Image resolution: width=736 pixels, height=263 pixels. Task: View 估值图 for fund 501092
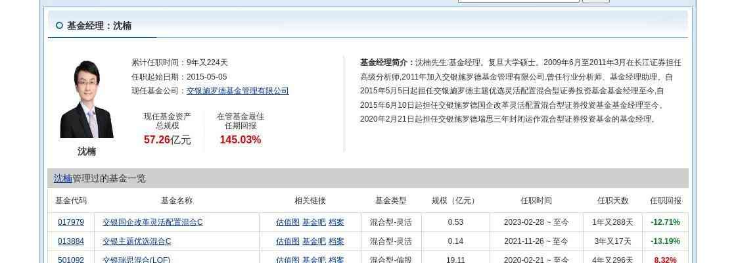coord(287,260)
